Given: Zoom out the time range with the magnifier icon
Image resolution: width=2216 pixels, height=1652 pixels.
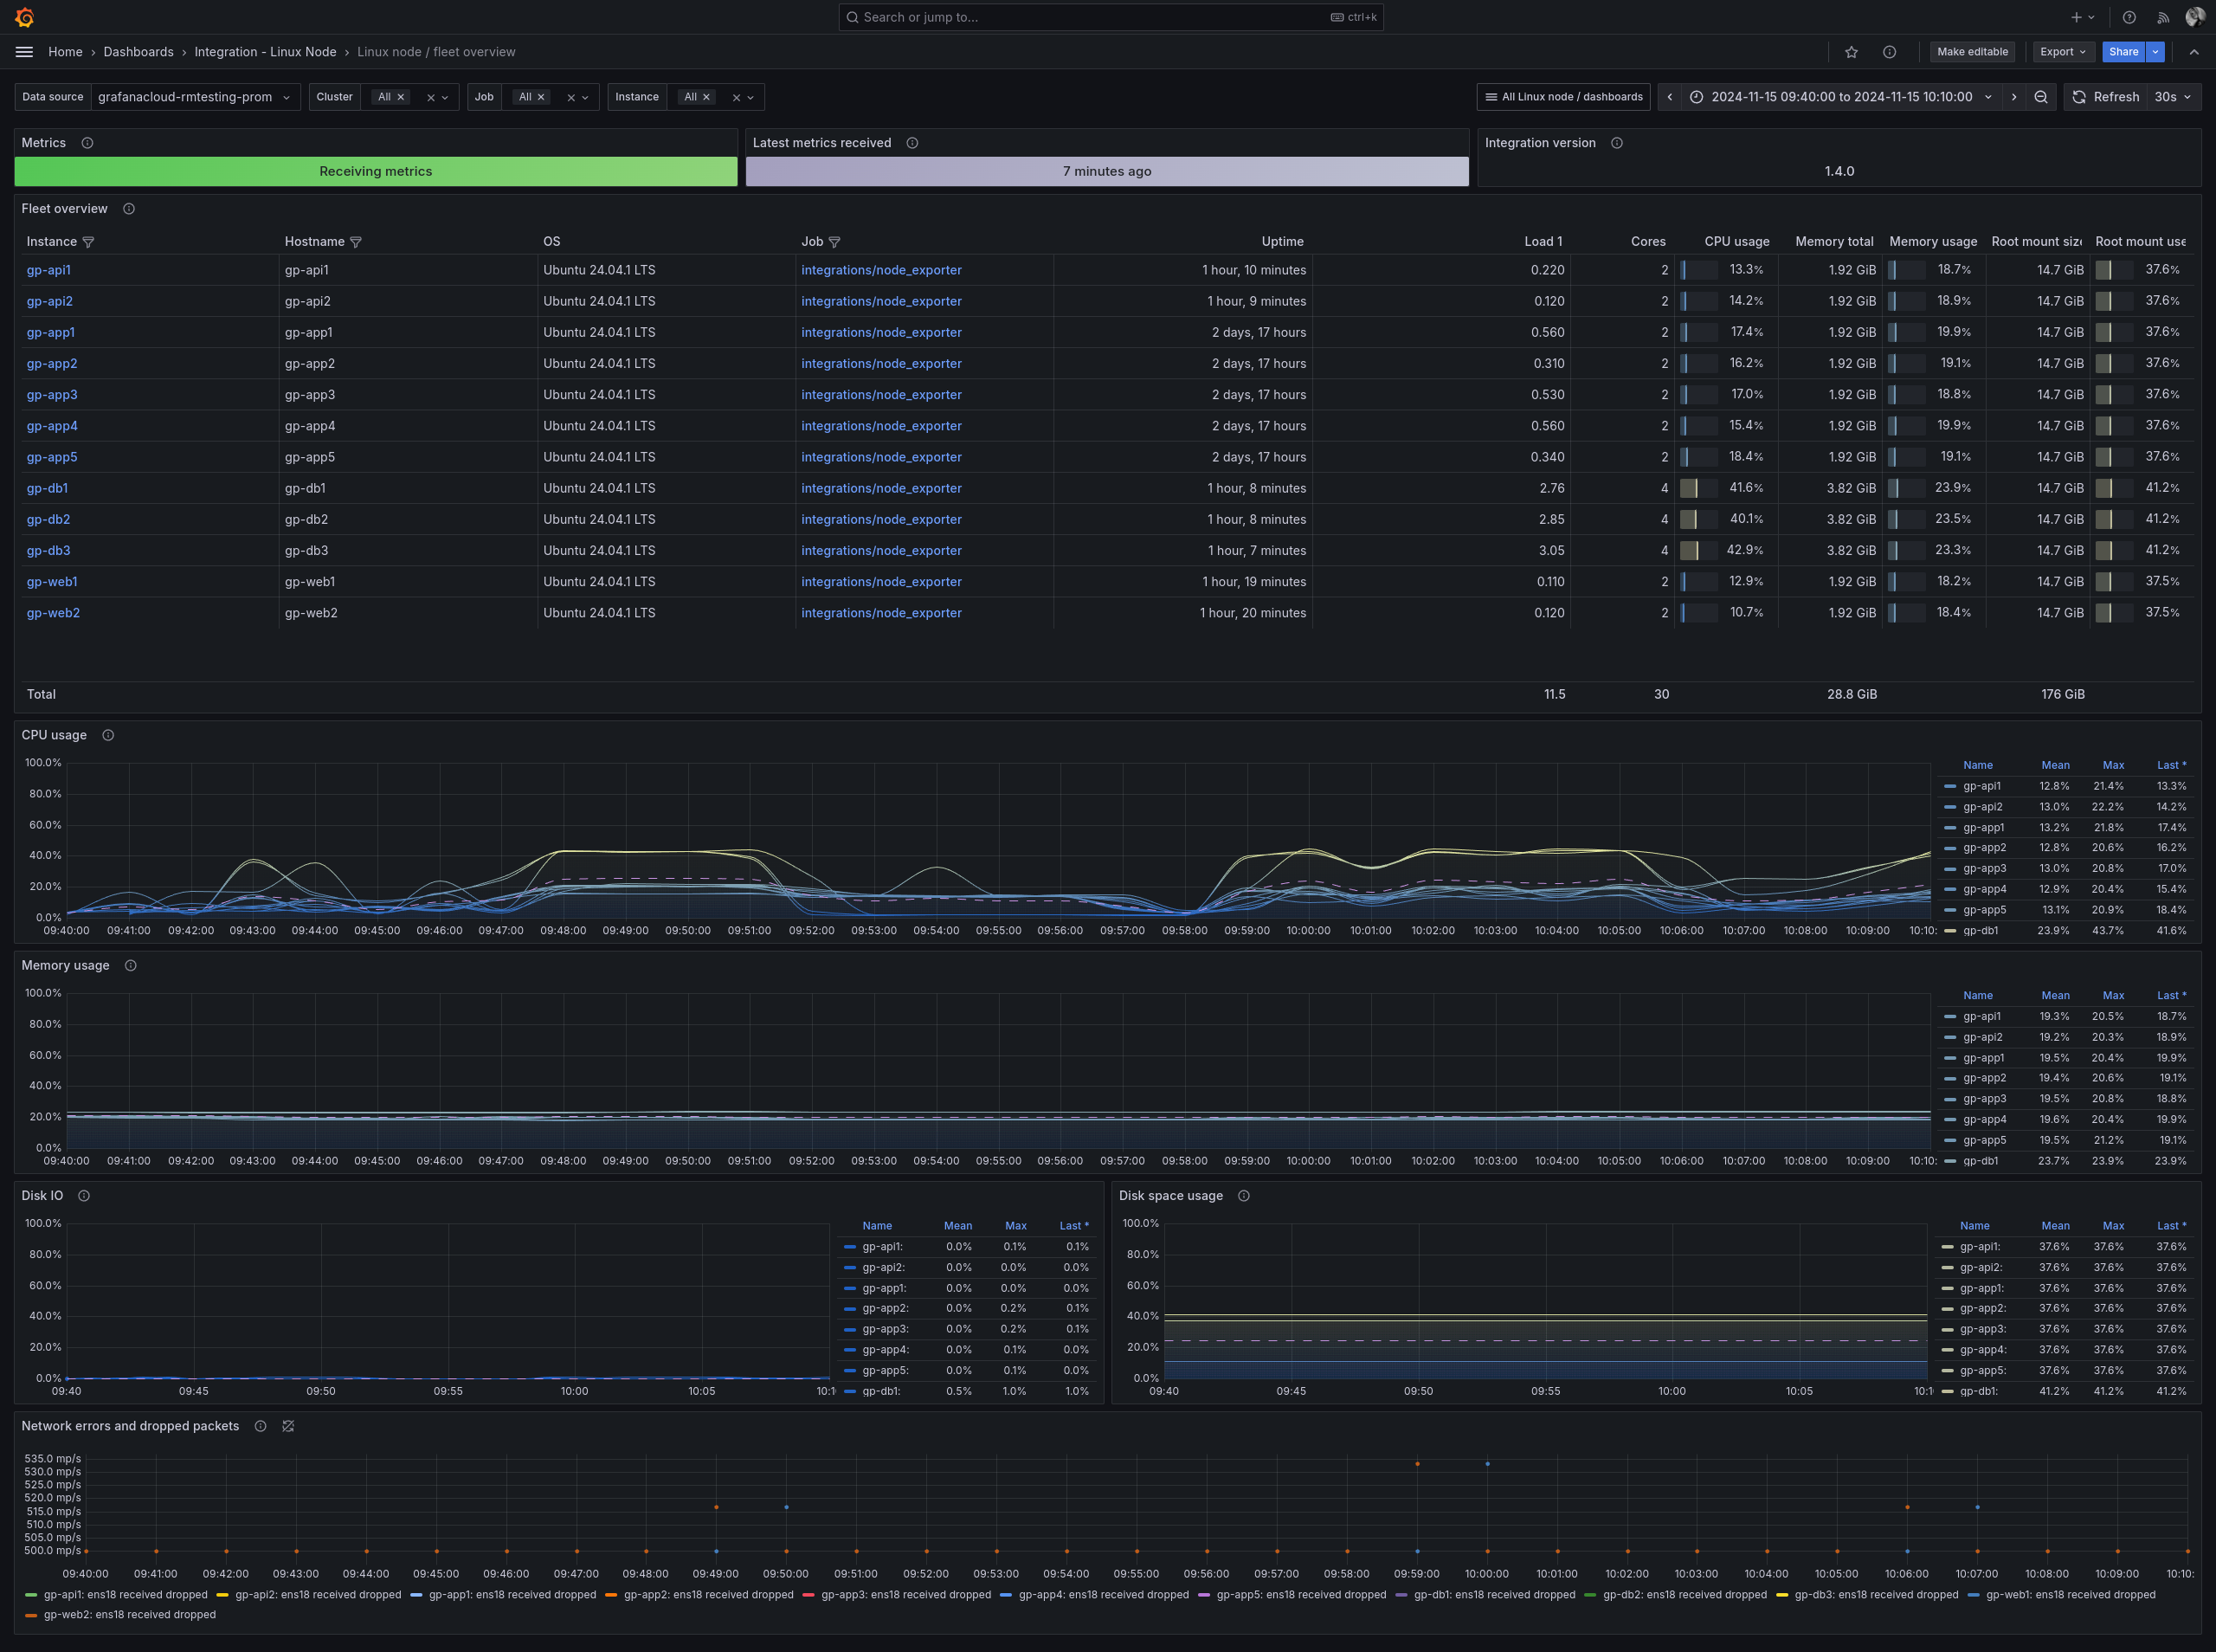Looking at the screenshot, I should click(2040, 97).
